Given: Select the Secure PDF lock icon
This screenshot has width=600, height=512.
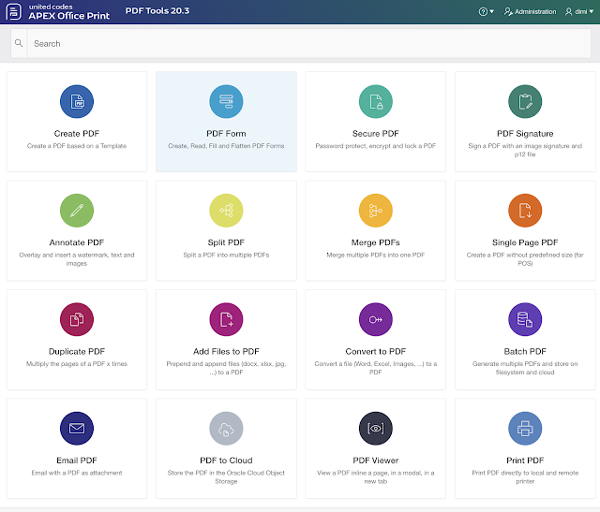Looking at the screenshot, I should pyautogui.click(x=375, y=101).
